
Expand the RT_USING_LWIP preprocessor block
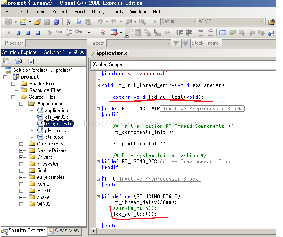(x=98, y=109)
